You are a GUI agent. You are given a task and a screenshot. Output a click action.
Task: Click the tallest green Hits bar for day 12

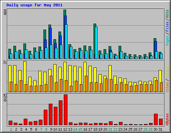[65, 13]
